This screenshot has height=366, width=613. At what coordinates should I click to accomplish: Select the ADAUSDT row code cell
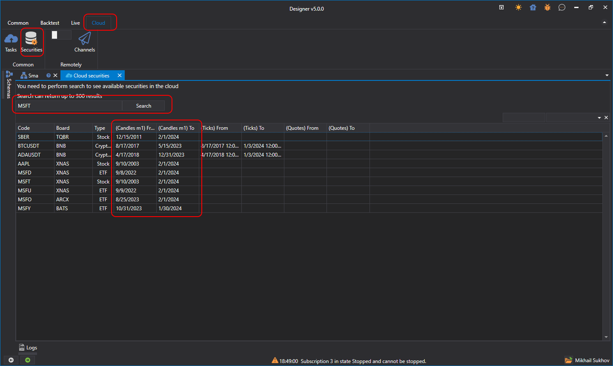[x=35, y=155]
